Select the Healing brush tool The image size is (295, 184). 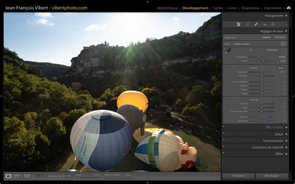[x=256, y=24]
